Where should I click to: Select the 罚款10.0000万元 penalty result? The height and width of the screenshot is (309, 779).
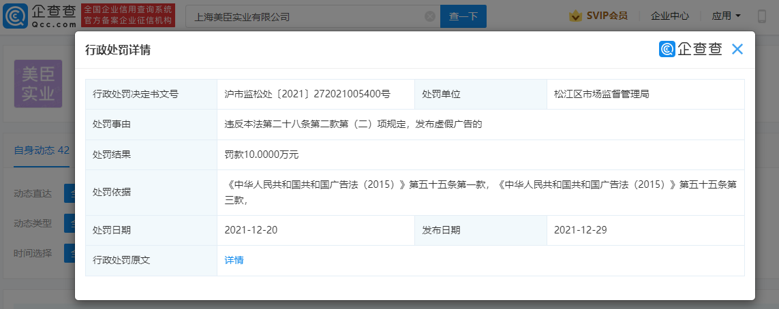click(261, 154)
